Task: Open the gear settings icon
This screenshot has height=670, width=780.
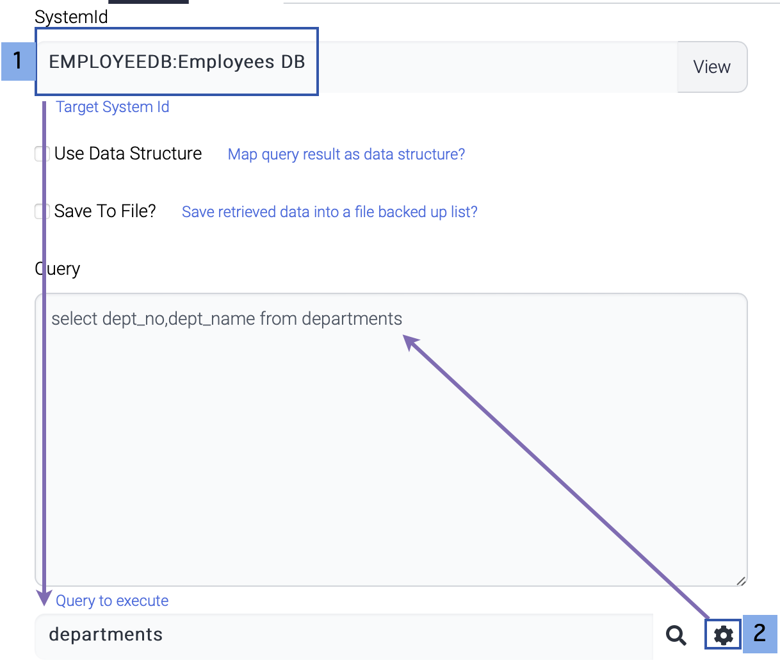Action: 723,635
